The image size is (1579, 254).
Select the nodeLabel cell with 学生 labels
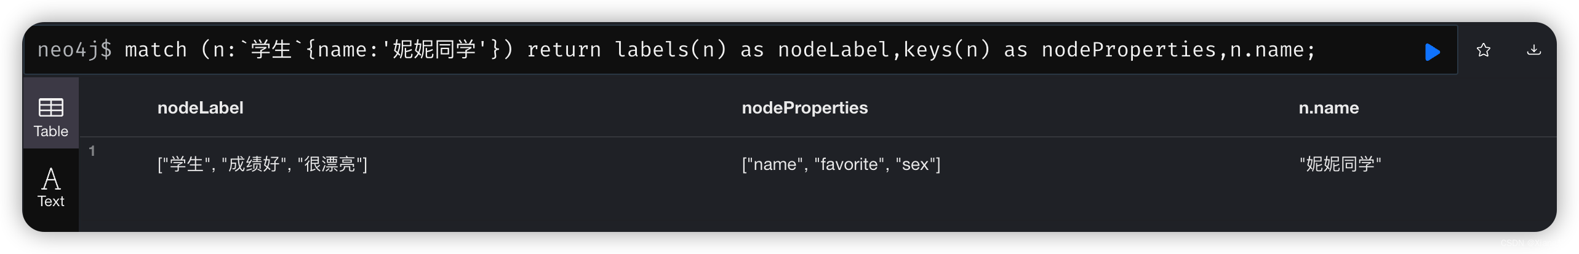click(x=263, y=164)
